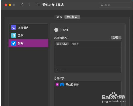Go back with the left chevron arrow
Viewport: 133px width, 106px height.
coord(22,5)
